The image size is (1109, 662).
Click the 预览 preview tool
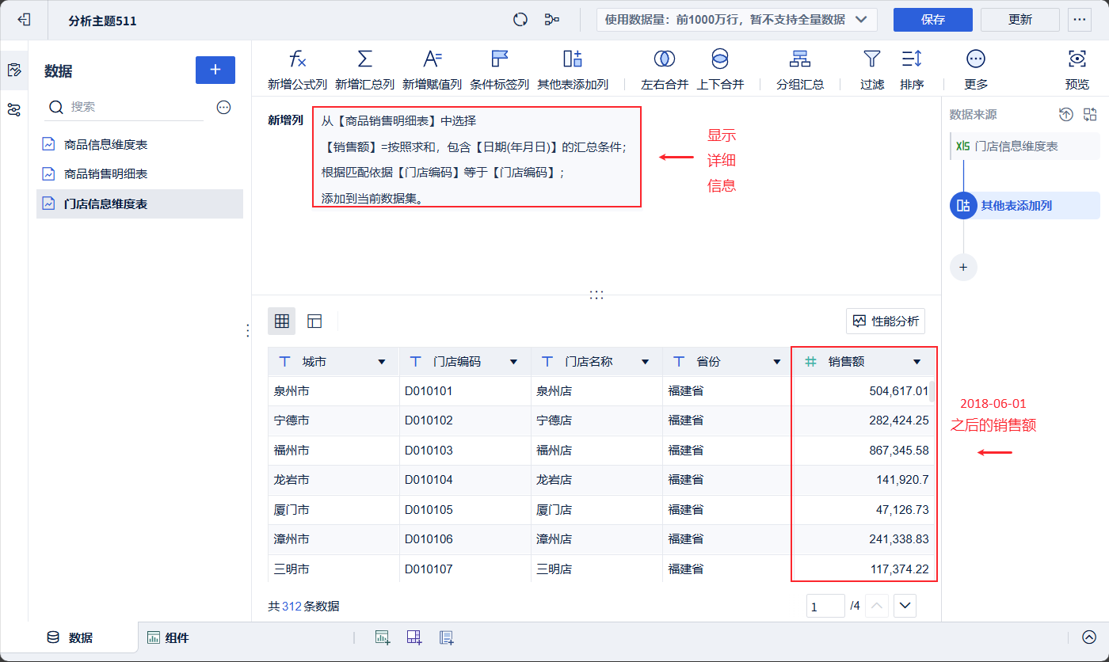(1077, 70)
